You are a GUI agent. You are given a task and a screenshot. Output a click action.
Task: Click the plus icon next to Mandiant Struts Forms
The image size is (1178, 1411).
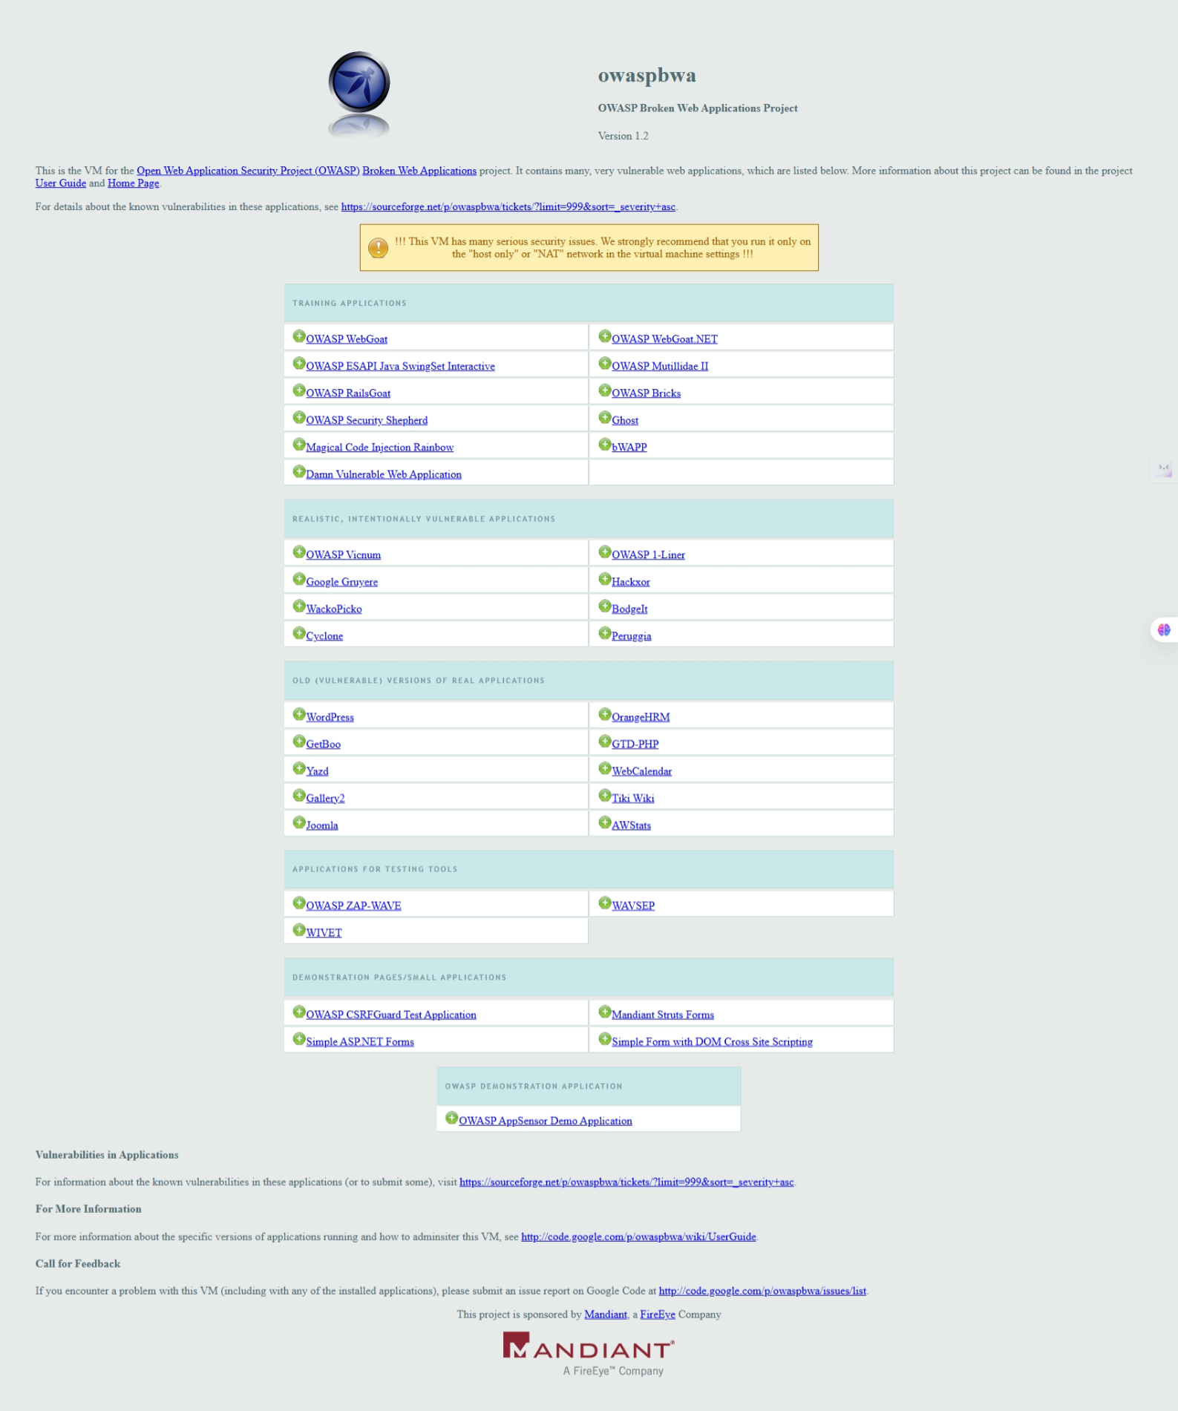tap(605, 1012)
